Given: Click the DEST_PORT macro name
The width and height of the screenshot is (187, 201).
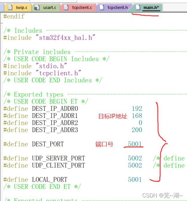Looking at the screenshot, I should (48, 144).
